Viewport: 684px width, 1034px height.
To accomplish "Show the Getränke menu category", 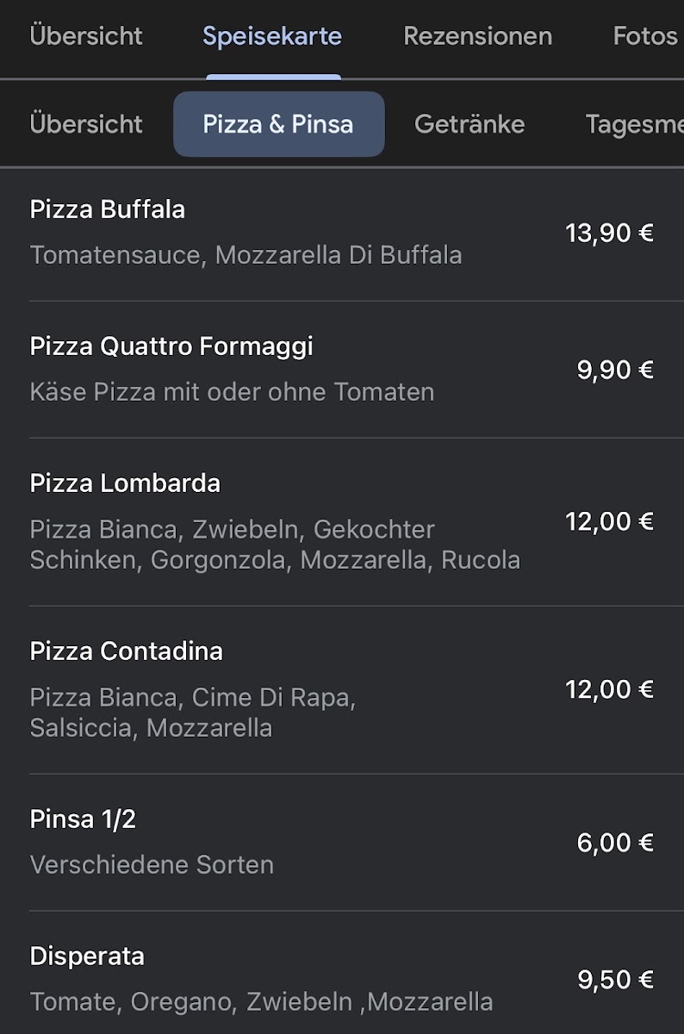I will [x=469, y=124].
